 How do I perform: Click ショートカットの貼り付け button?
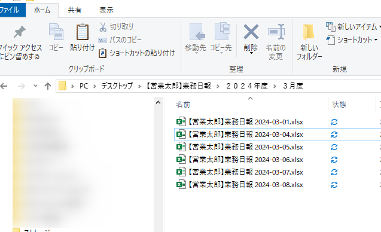[x=137, y=53]
